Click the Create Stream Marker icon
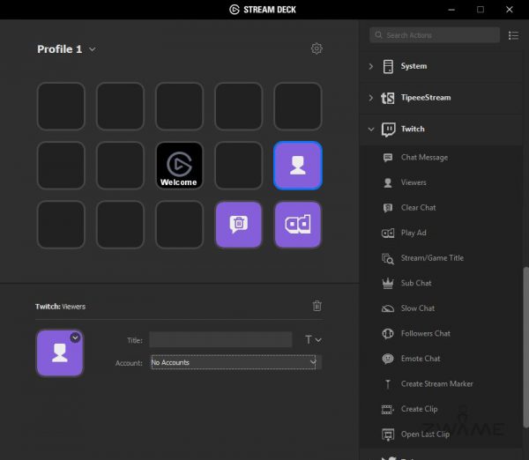529x460 pixels. pos(388,384)
